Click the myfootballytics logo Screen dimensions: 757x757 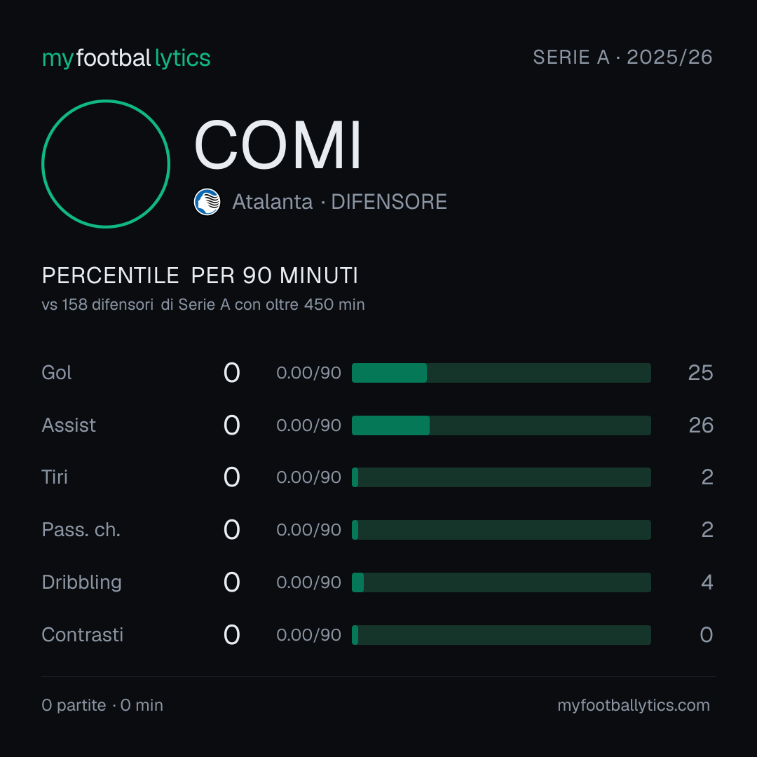click(x=126, y=58)
